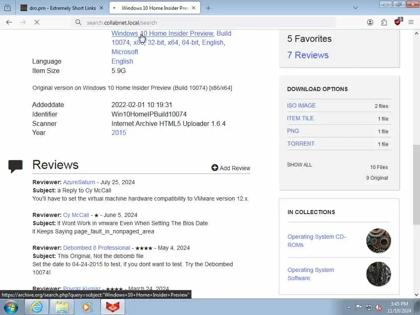Open the Operating System Software collection link
420x315 pixels.
tap(311, 274)
